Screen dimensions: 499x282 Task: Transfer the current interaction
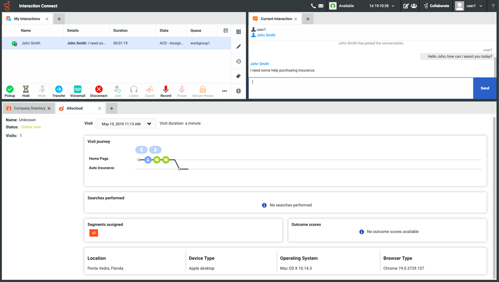pos(59,91)
